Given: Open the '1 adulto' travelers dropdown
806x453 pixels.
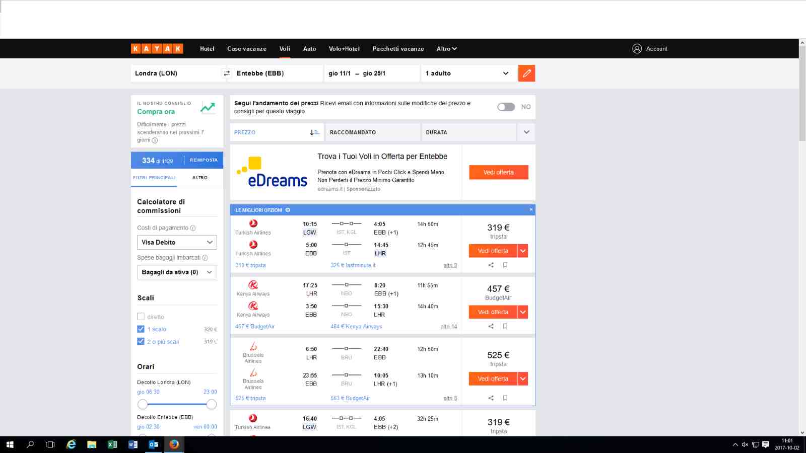Looking at the screenshot, I should click(x=468, y=73).
